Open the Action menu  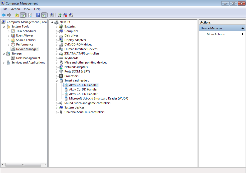(x=15, y=9)
